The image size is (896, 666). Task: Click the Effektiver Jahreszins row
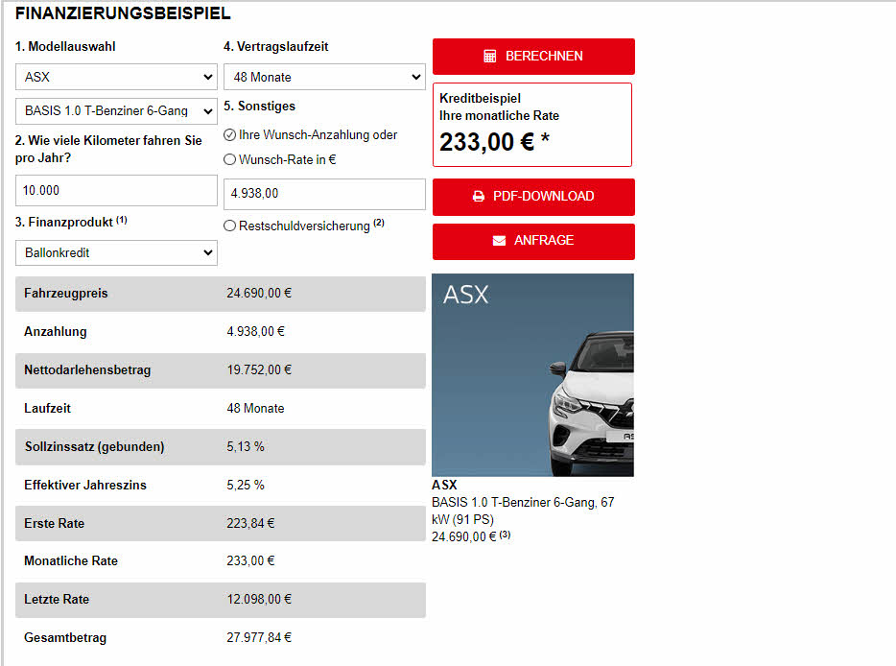click(220, 486)
